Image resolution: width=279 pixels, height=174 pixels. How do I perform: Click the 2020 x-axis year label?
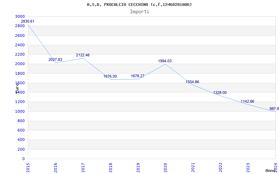click(x=165, y=168)
